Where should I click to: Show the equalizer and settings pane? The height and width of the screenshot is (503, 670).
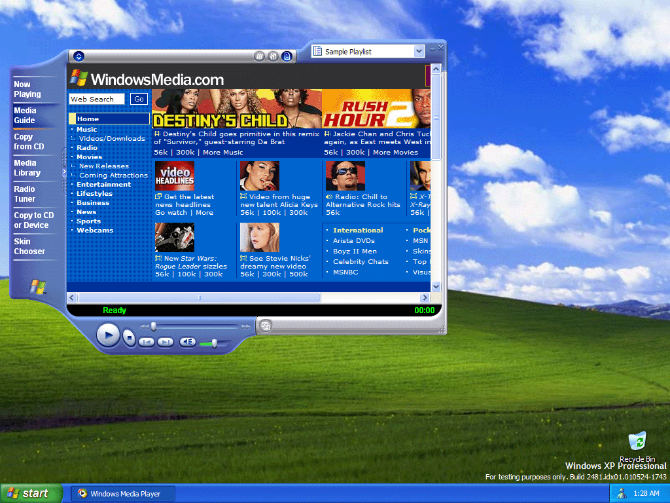pos(273,56)
